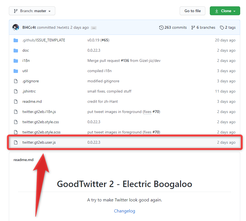Click the Go to file button

click(192, 11)
